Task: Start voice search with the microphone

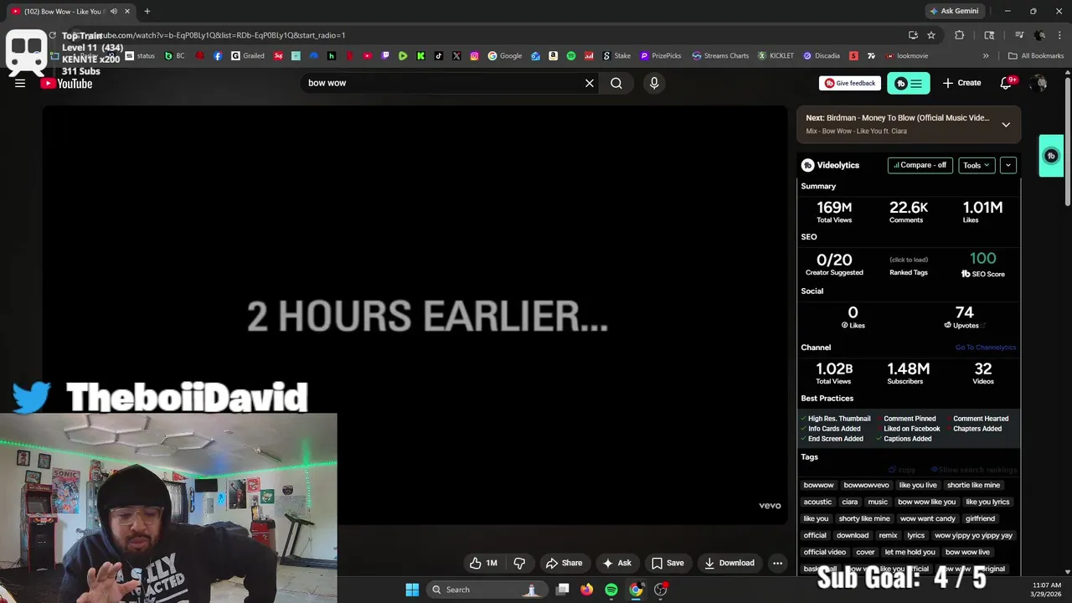Action: click(654, 83)
